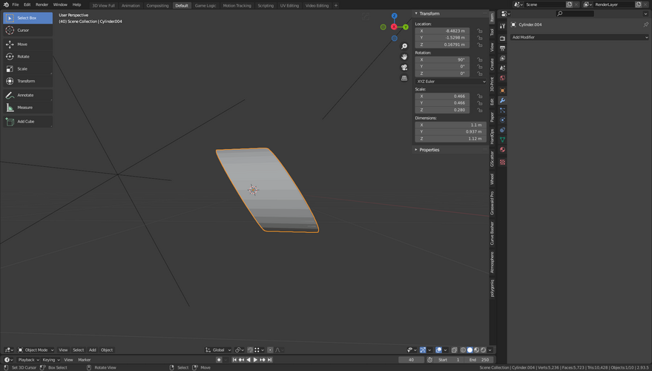Lock Scale X with padlock
The image size is (652, 371).
click(479, 96)
